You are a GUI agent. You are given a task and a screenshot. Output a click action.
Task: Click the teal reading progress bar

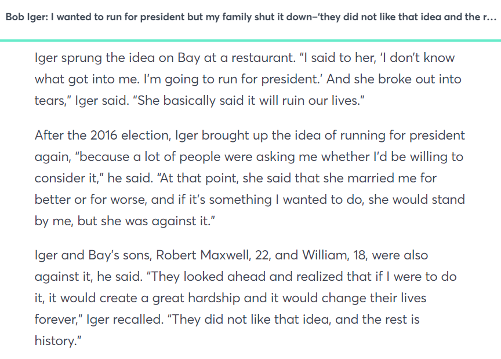251,41
